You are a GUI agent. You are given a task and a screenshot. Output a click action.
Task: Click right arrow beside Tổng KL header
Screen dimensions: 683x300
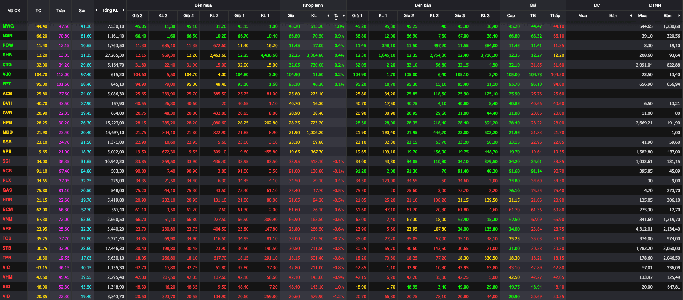pos(124,10)
